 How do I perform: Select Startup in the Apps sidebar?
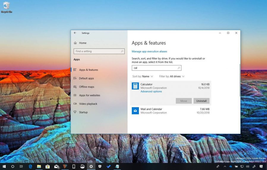point(83,112)
